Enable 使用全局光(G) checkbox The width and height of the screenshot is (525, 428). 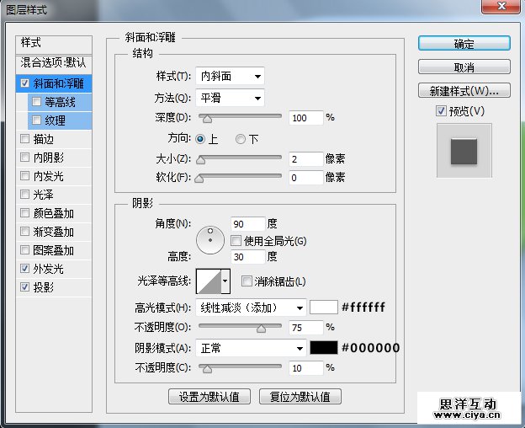pos(236,240)
